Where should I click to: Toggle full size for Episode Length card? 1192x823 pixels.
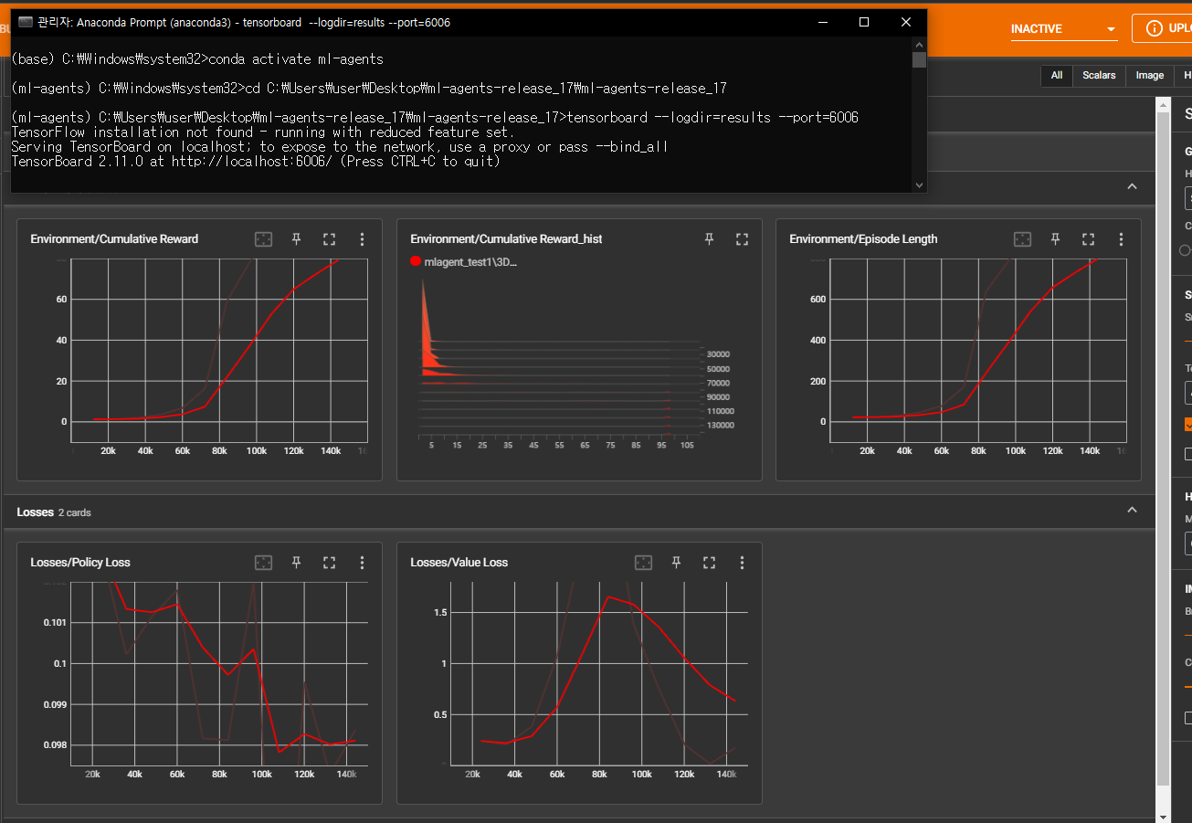[x=1088, y=239]
